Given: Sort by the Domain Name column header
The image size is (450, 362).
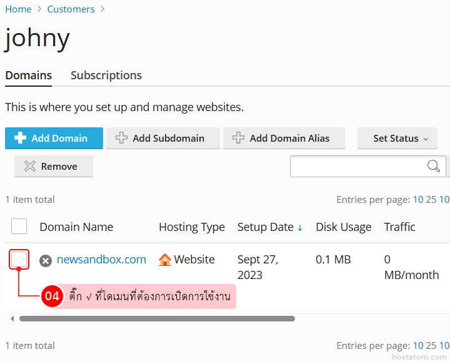Looking at the screenshot, I should [76, 227].
